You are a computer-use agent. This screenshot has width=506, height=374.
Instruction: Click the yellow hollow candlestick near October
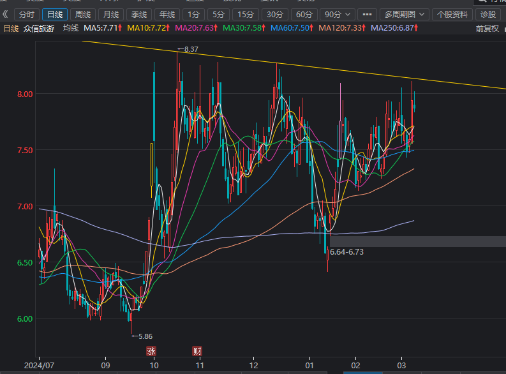[x=151, y=164]
